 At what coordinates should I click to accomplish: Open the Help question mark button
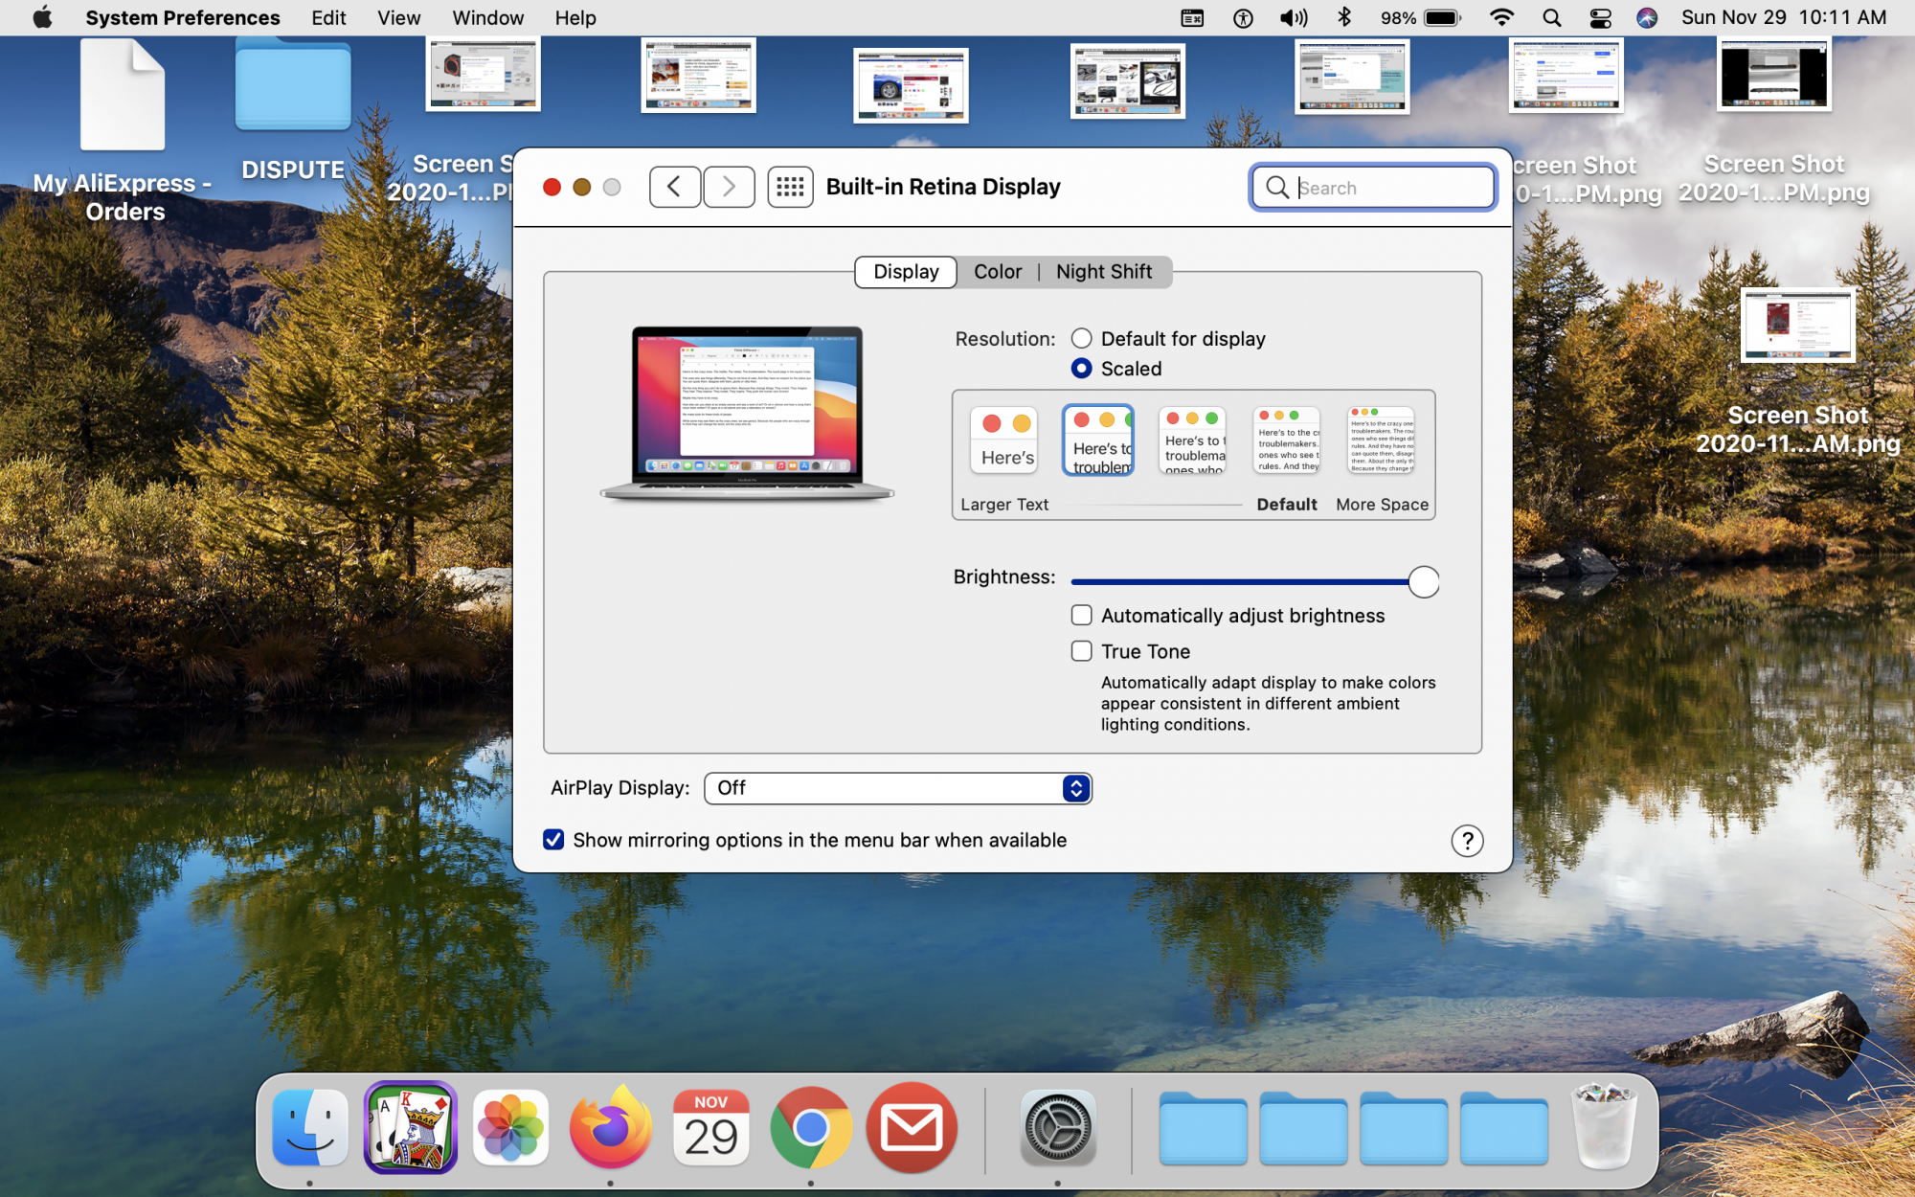[1467, 841]
